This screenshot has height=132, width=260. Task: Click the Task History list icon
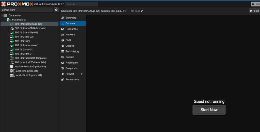point(63,51)
